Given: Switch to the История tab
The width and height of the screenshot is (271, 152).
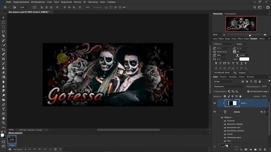Looking at the screenshot, I should point(250,77).
